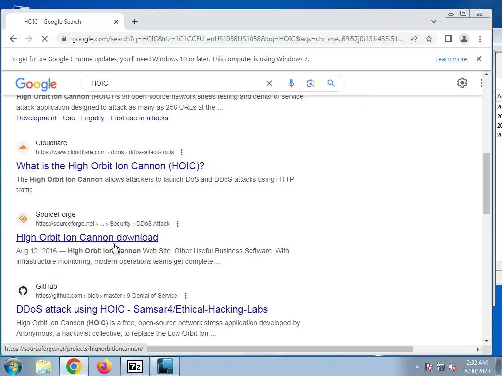This screenshot has height=376, width=502.
Task: Click the scroll down arrow
Action: point(487,341)
